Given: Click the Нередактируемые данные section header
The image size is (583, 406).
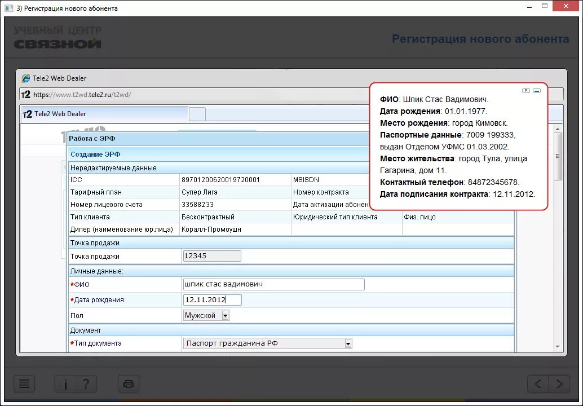Looking at the screenshot, I should coord(113,168).
